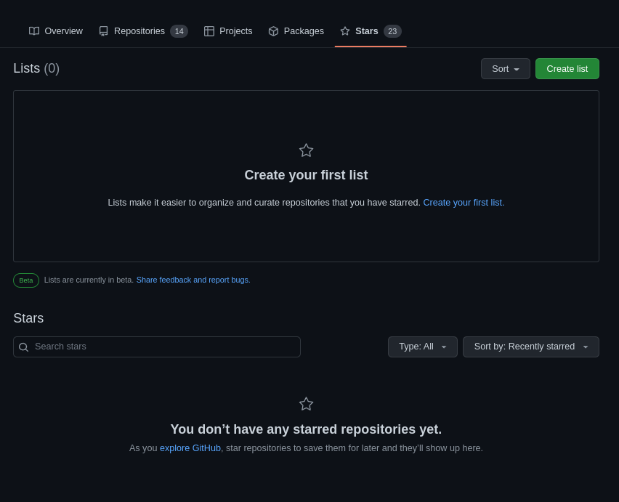Expand Sort by: Recently starred dropdown
This screenshot has height=502, width=619.
(x=531, y=347)
